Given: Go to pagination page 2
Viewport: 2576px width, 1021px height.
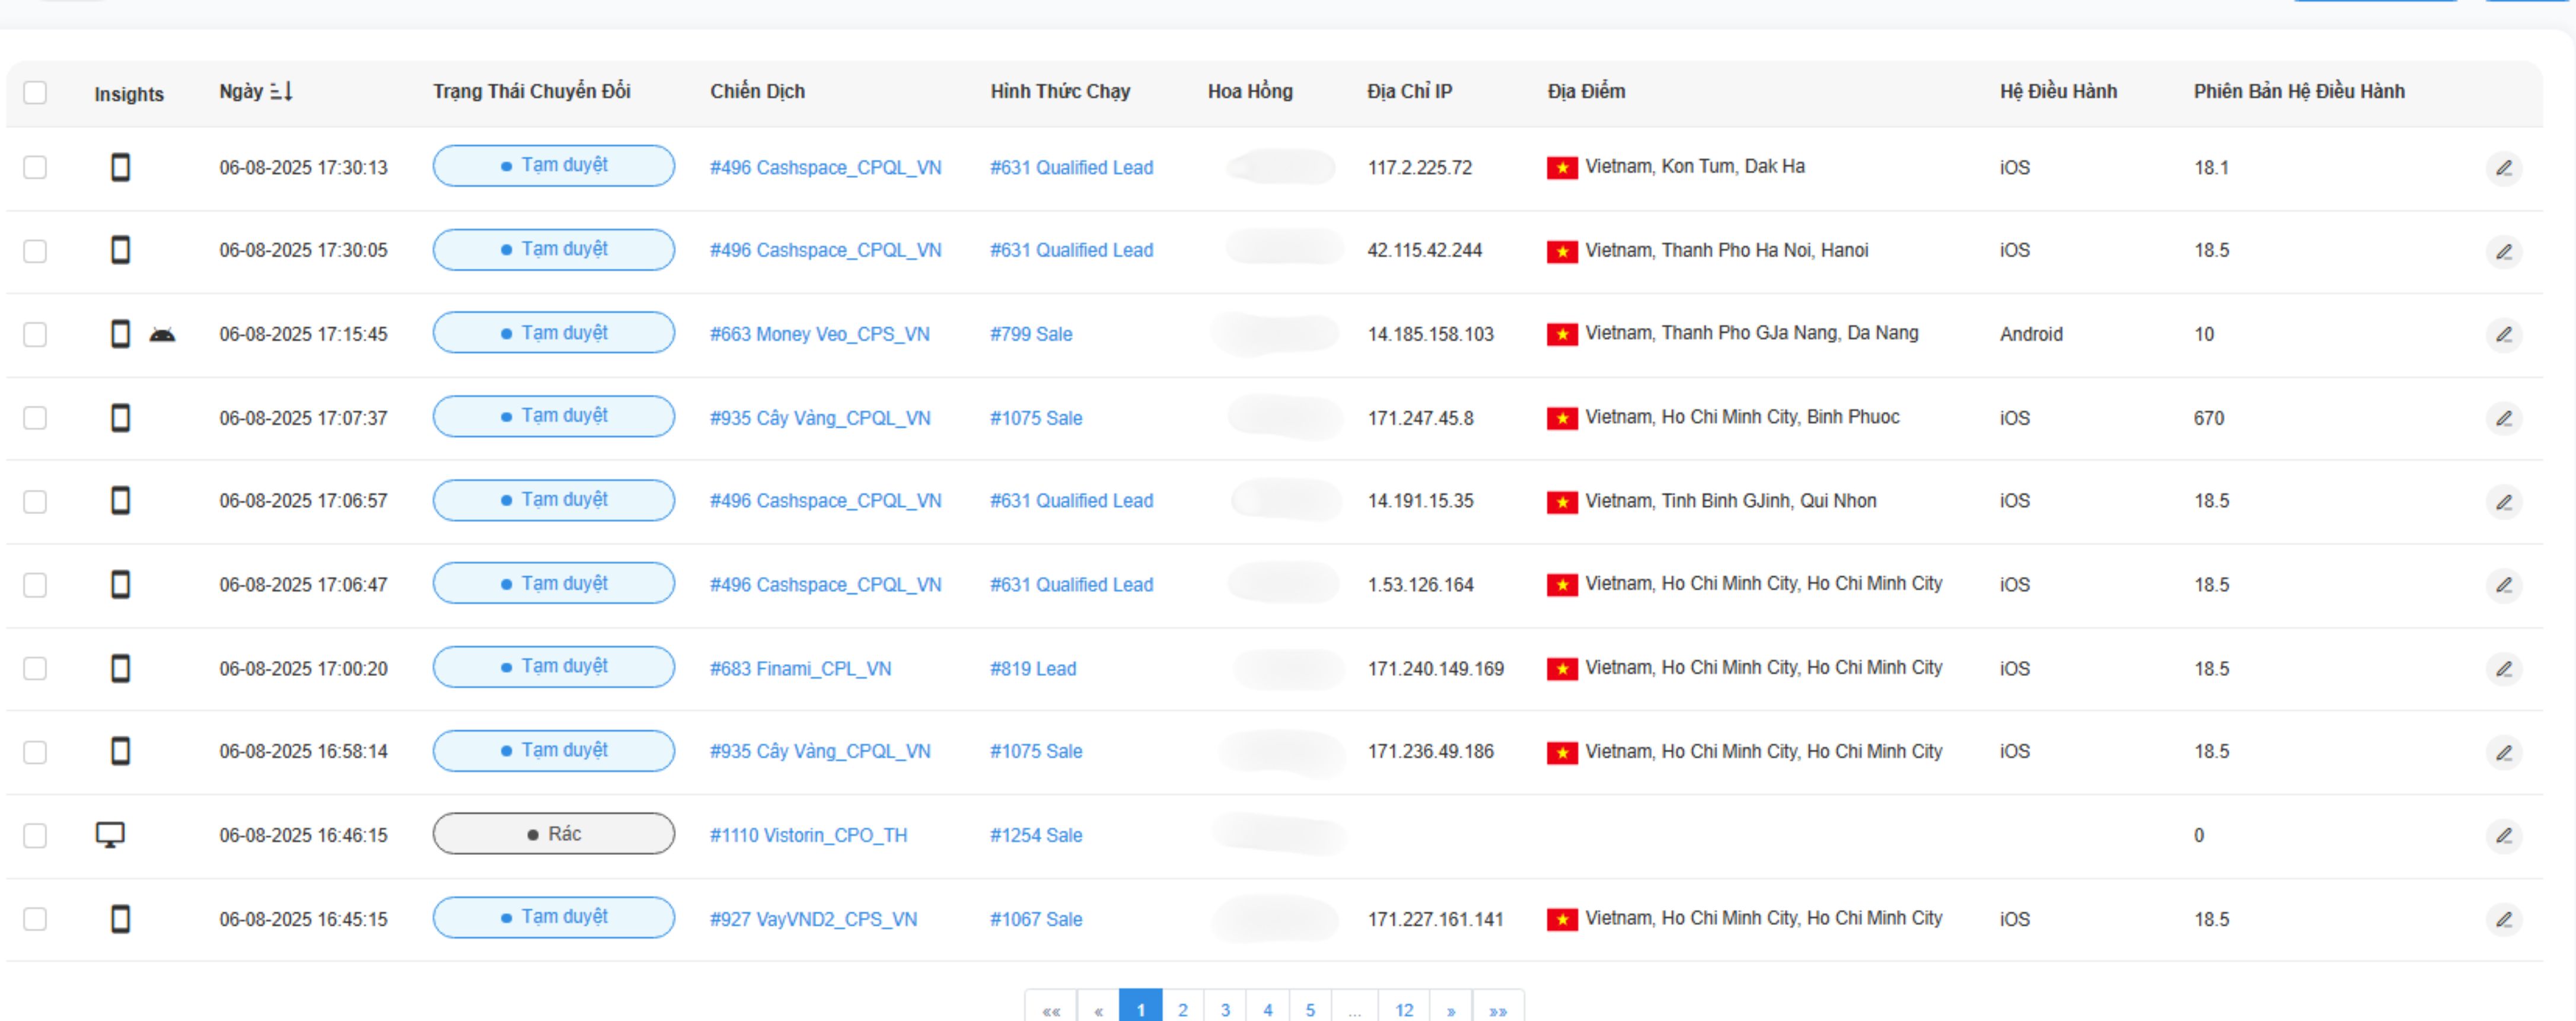Looking at the screenshot, I should tap(1182, 1009).
